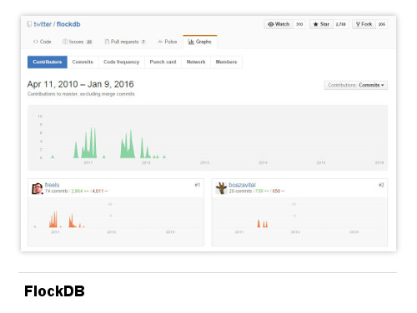
Task: Click the 20 commits text for boazavital
Action: 240,191
